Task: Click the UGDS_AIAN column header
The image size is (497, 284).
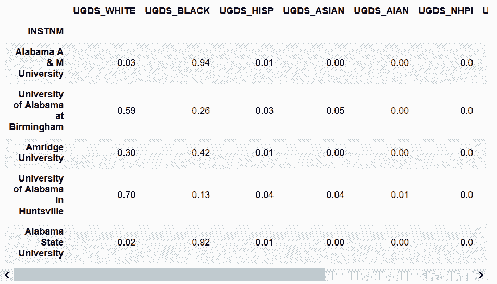Action: click(381, 11)
